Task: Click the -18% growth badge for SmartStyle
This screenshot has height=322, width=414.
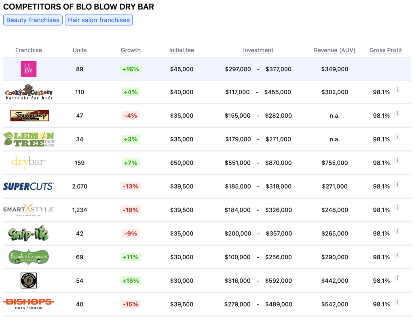Action: click(131, 210)
